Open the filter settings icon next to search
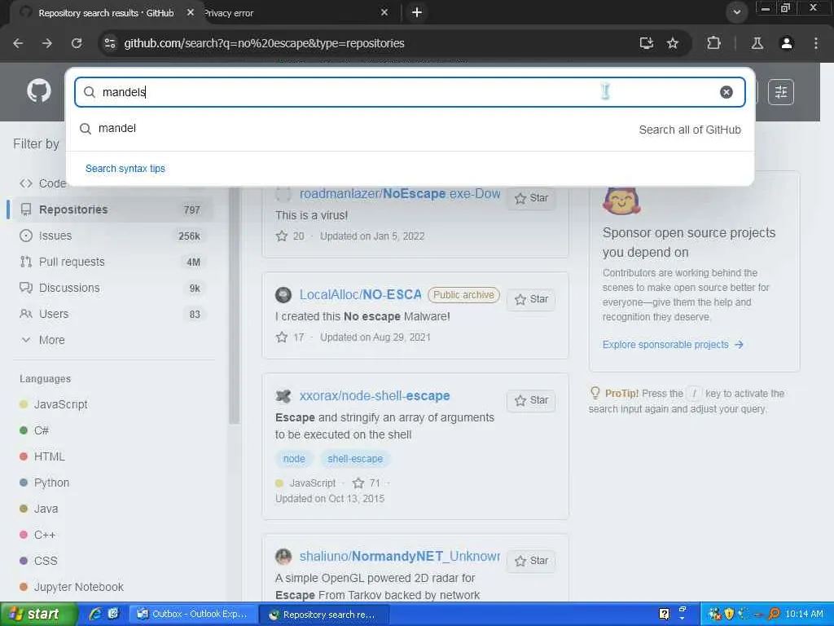The width and height of the screenshot is (834, 626). pos(781,92)
